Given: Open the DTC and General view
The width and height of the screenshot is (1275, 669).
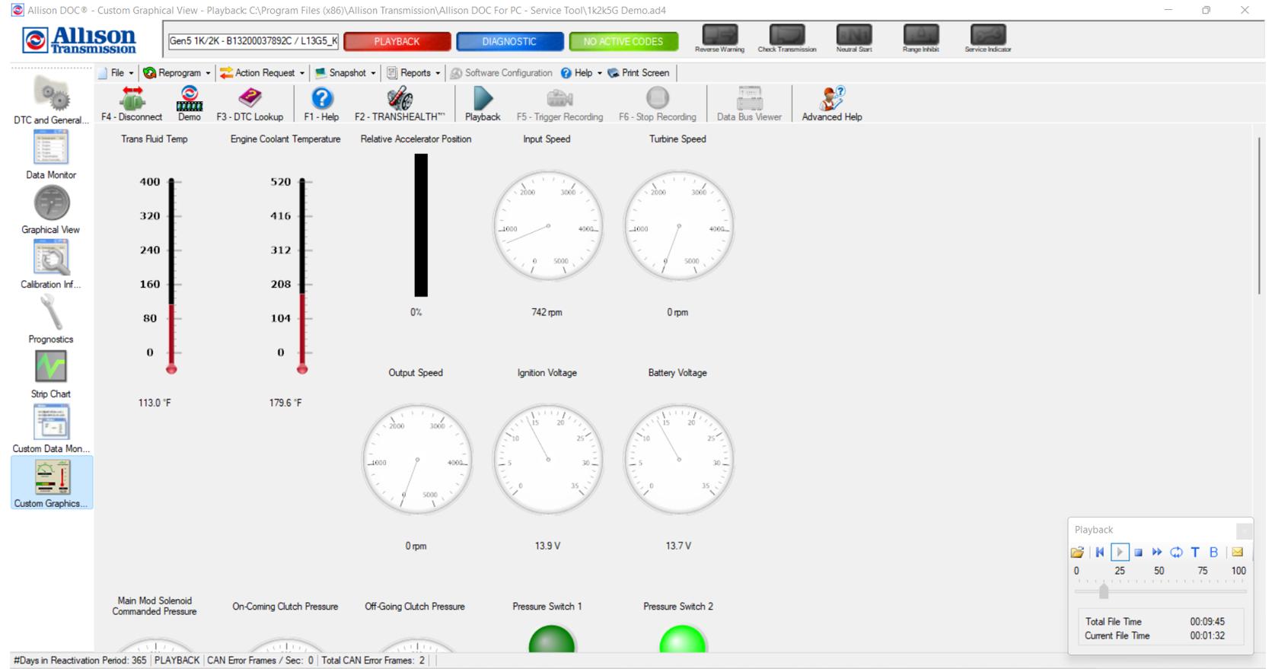Looking at the screenshot, I should (51, 100).
